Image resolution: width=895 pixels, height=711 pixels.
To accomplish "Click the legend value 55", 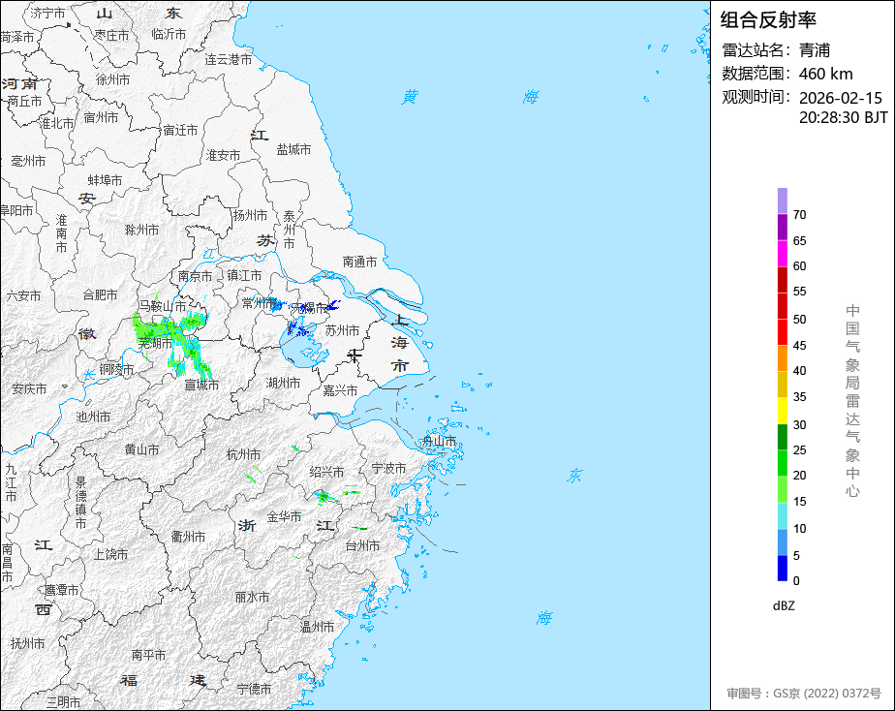I will [800, 292].
